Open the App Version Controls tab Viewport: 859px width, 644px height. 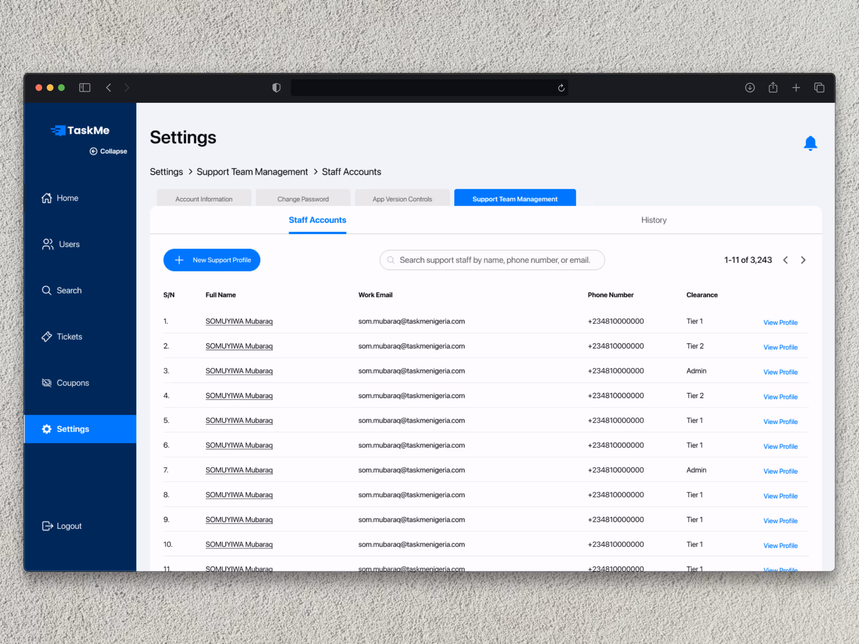pos(402,199)
